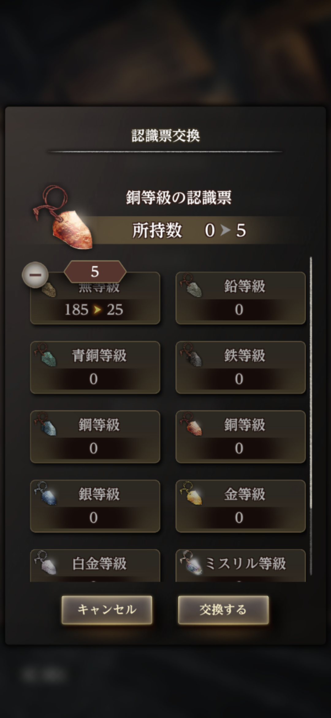Click the silver-blue 銀等級 tag icon
The width and height of the screenshot is (331, 718).
pyautogui.click(x=46, y=494)
